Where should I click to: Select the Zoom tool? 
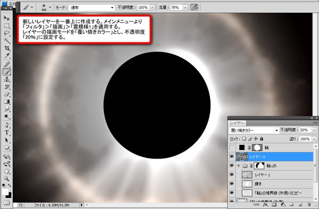(7, 179)
